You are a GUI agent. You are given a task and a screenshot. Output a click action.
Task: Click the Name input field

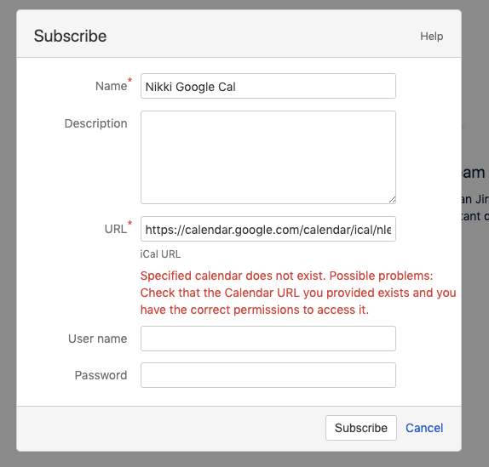tap(268, 86)
